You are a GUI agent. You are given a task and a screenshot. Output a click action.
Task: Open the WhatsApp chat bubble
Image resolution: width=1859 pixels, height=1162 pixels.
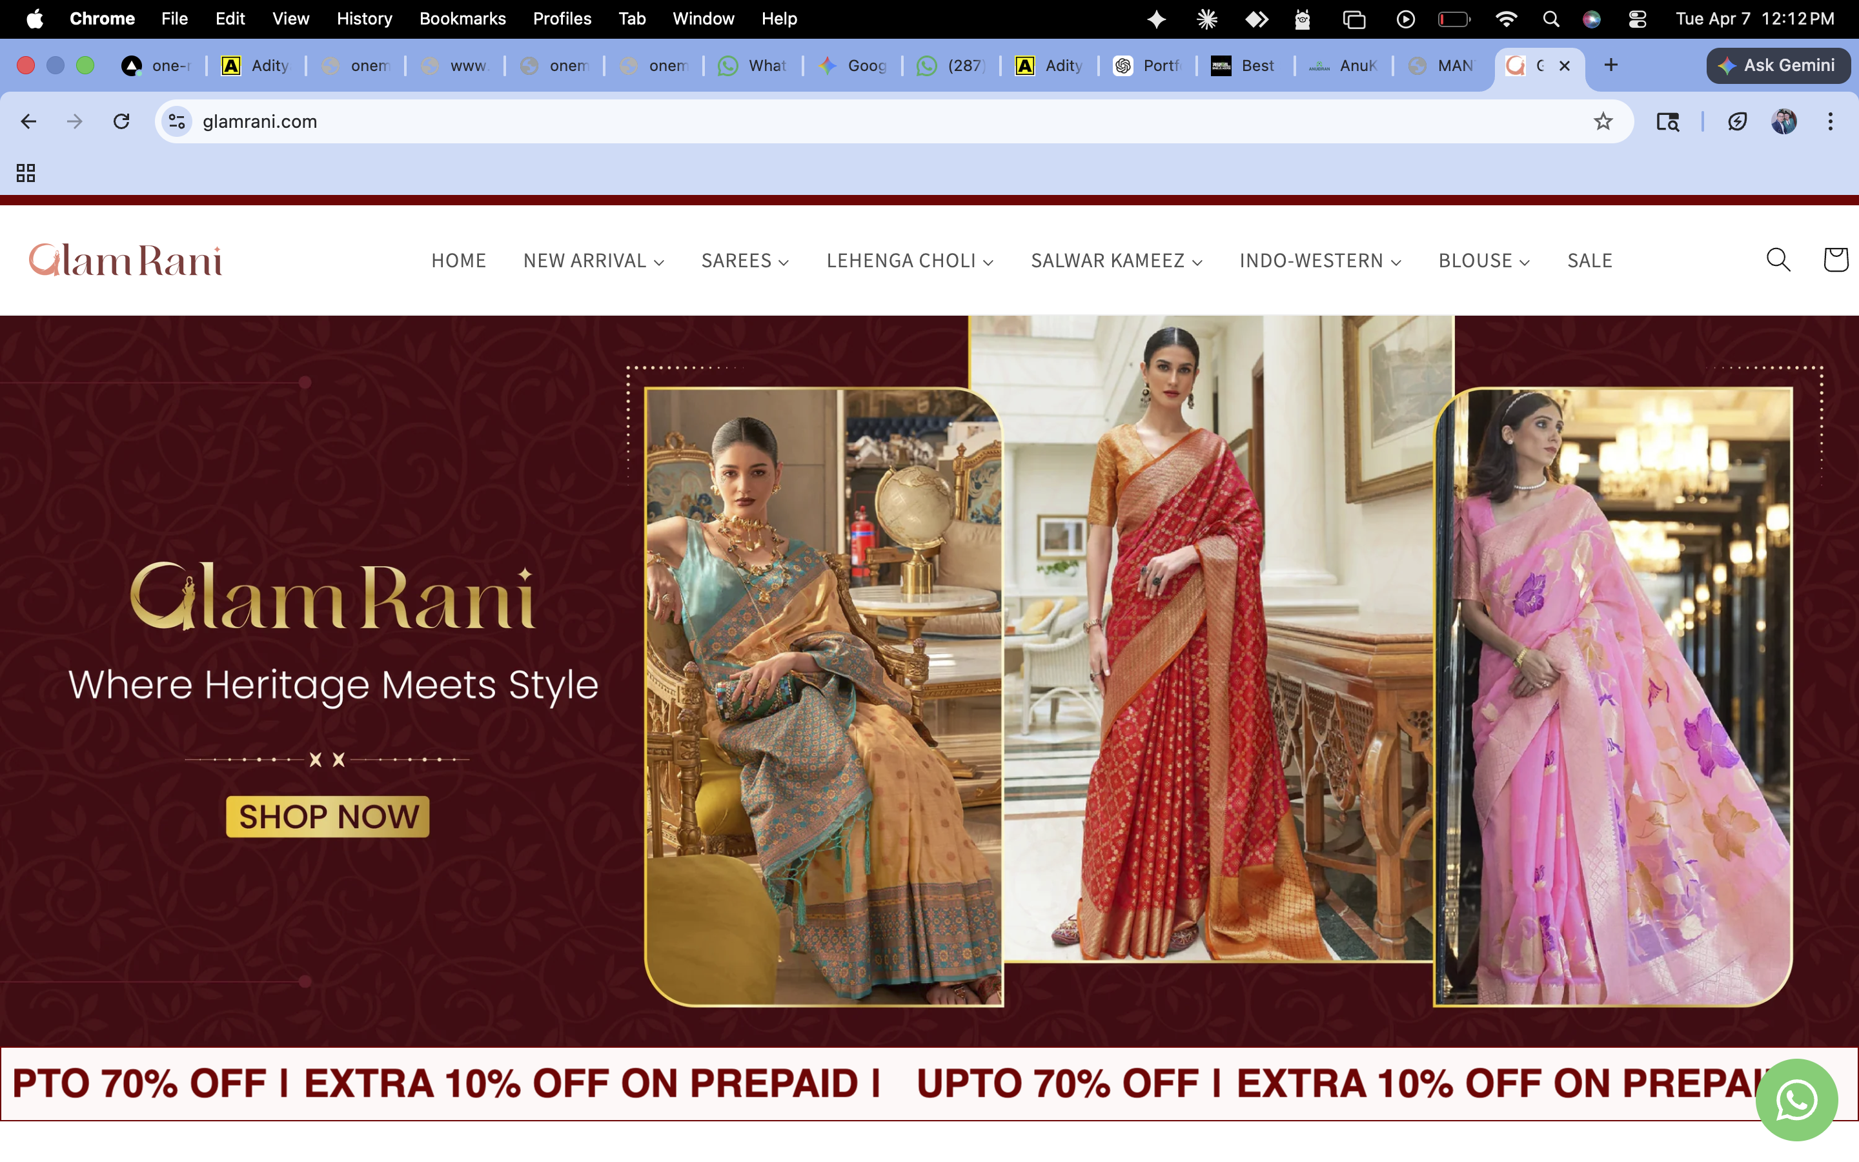pyautogui.click(x=1797, y=1100)
